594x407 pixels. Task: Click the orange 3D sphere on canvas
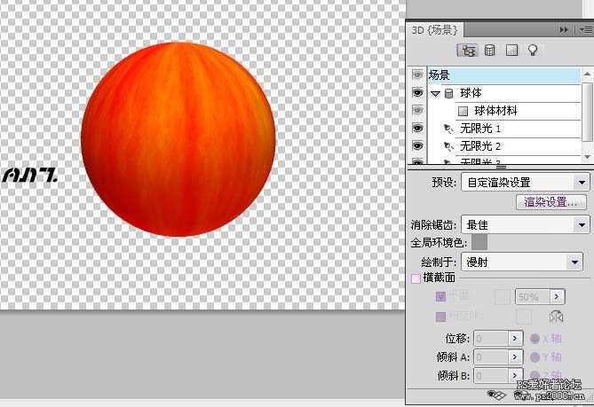click(178, 139)
